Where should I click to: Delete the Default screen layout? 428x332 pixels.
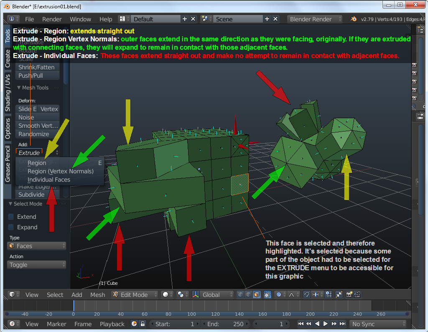(x=193, y=19)
